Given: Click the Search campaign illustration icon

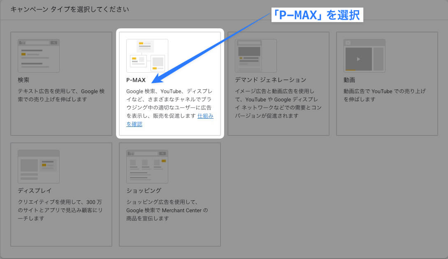Looking at the screenshot, I should [39, 56].
